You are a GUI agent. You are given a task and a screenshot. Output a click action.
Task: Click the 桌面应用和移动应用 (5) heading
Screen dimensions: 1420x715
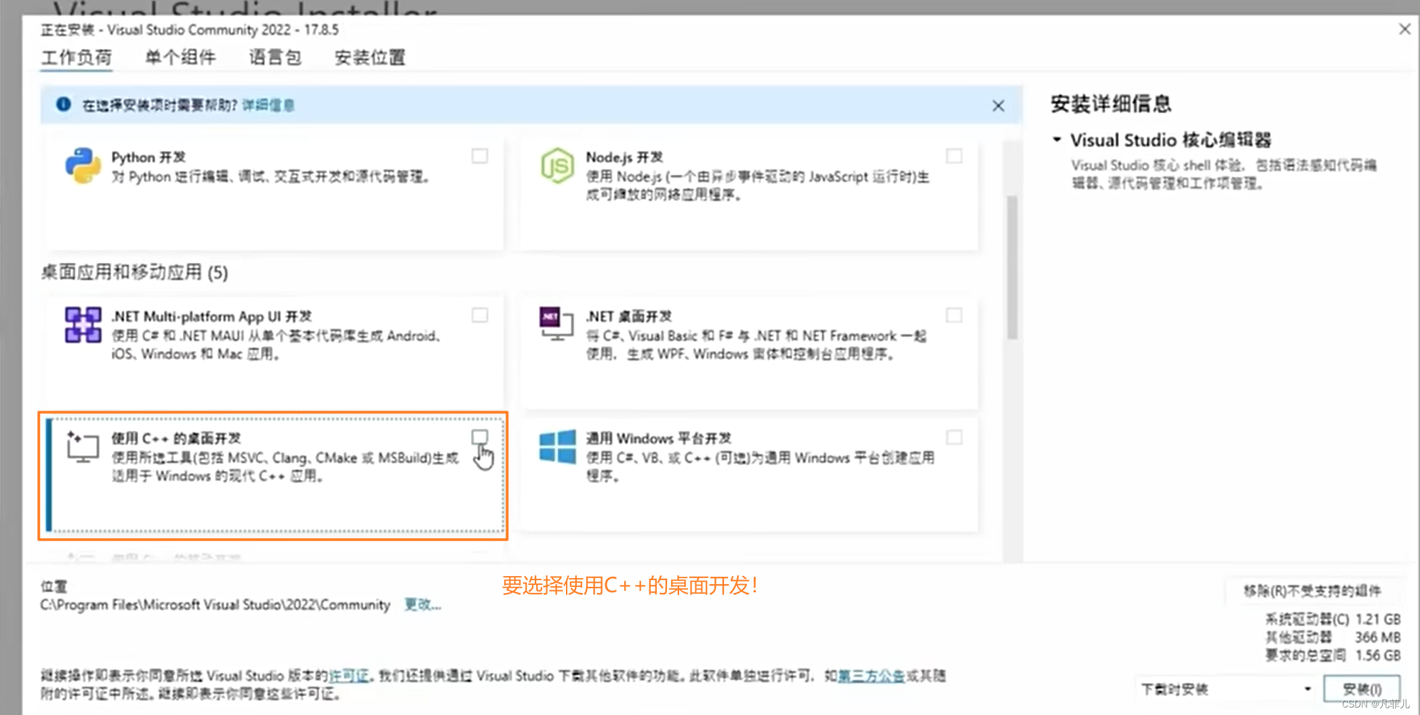tap(134, 272)
